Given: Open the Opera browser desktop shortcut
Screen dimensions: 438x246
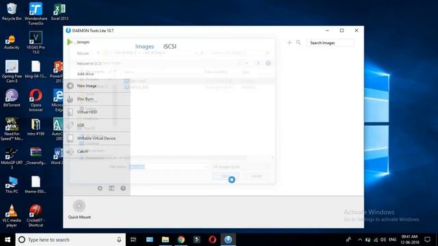Looking at the screenshot, I should 36,100.
